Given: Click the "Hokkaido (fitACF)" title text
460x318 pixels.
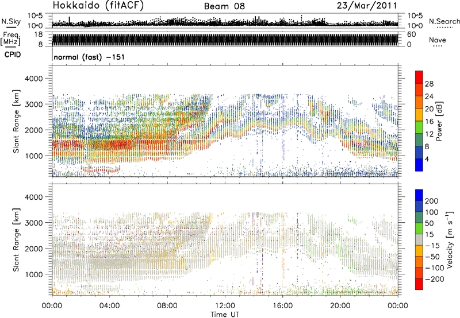Looking at the screenshot, I should [x=98, y=5].
